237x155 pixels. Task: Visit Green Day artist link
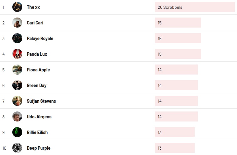[36, 85]
